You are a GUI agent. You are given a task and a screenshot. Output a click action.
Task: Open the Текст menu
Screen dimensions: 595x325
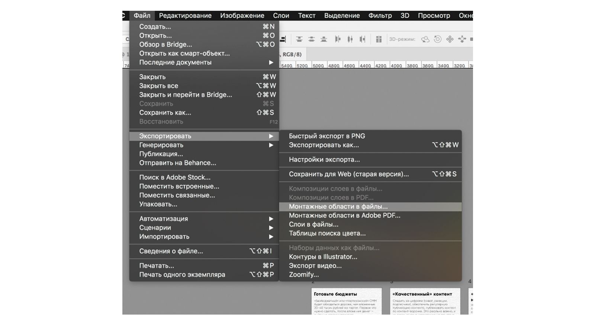point(307,16)
